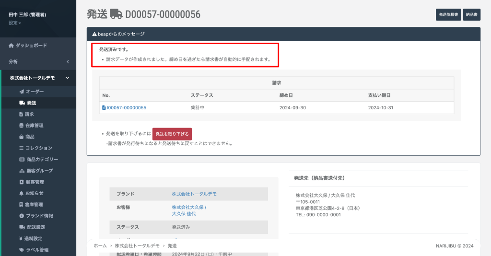Image resolution: width=491 pixels, height=256 pixels.
Task: Select 商品カテゴリー menu item
Action: (x=42, y=159)
